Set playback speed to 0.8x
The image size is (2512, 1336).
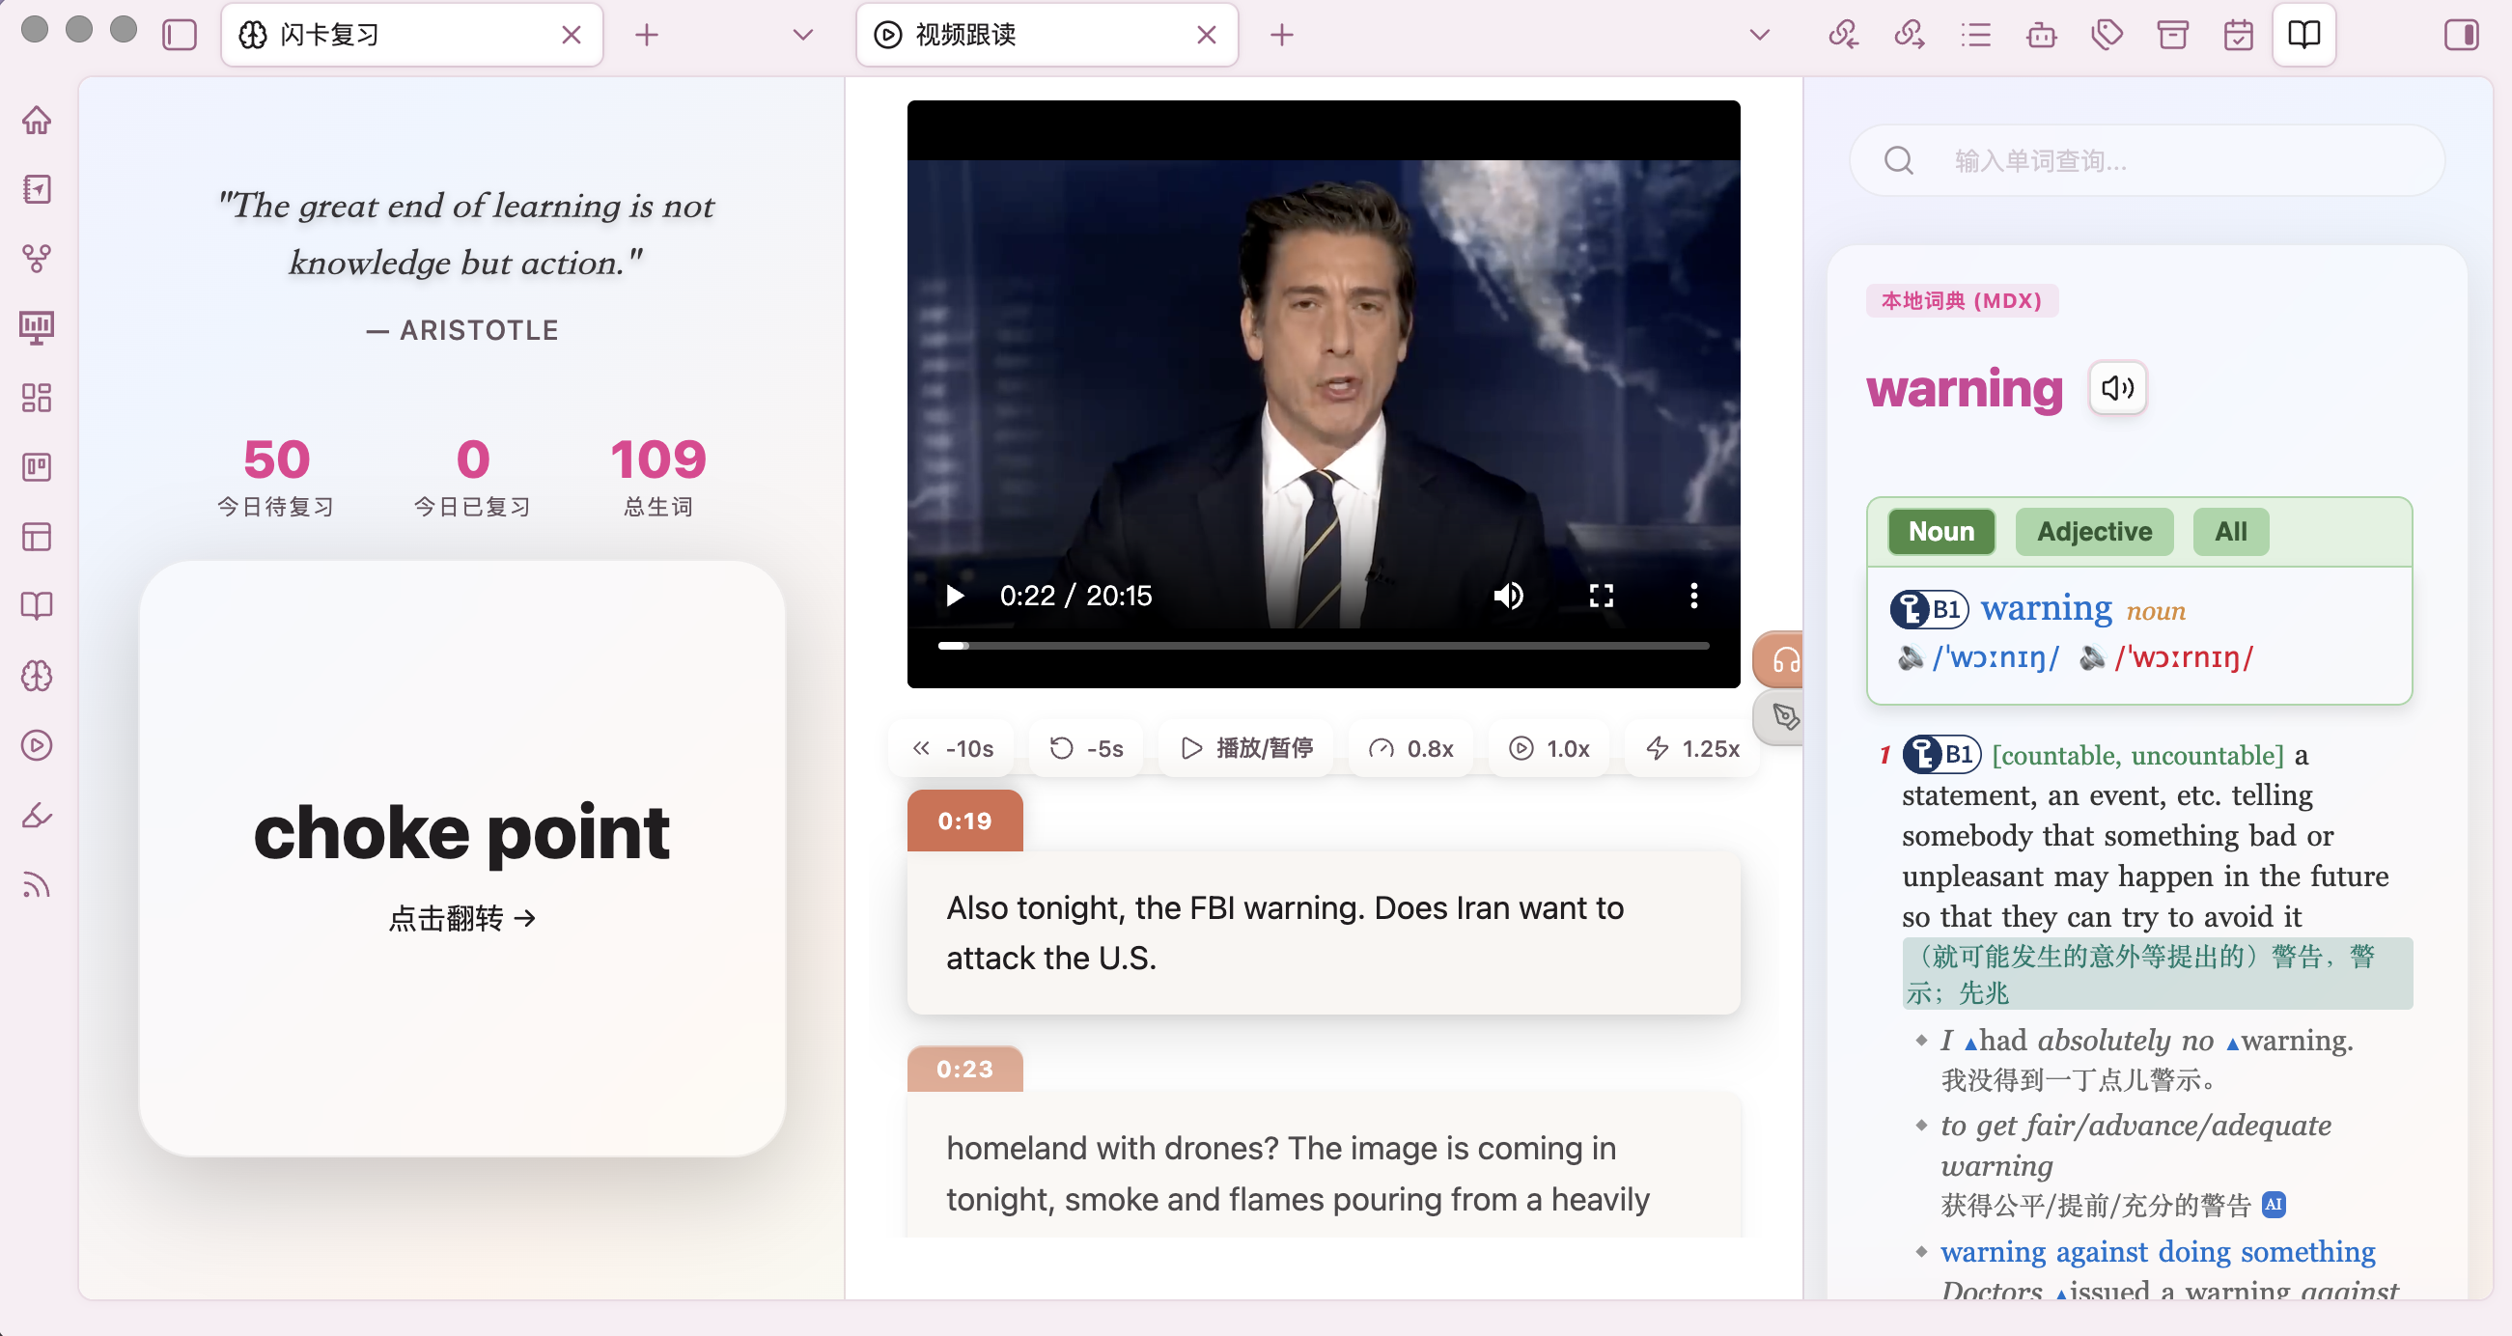[1412, 748]
